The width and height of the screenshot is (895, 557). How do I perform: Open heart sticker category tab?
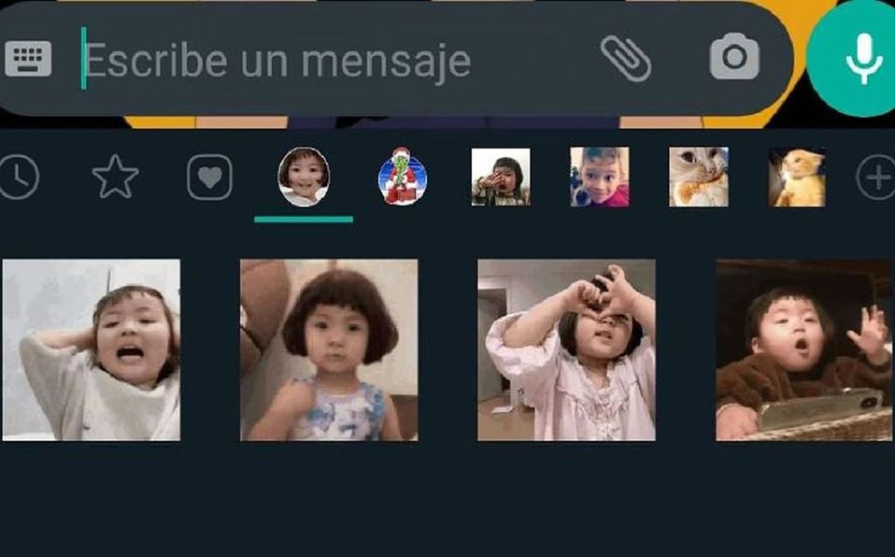(x=209, y=178)
